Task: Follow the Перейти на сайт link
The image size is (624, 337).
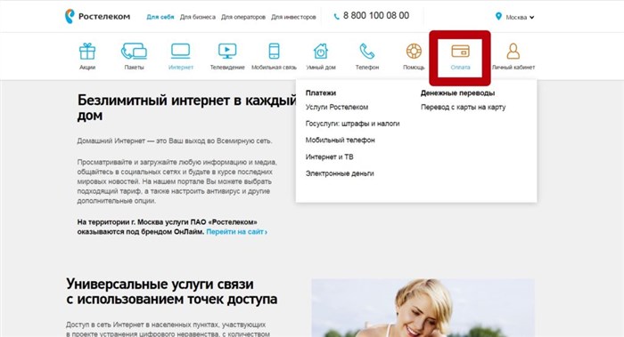Action: (x=237, y=232)
